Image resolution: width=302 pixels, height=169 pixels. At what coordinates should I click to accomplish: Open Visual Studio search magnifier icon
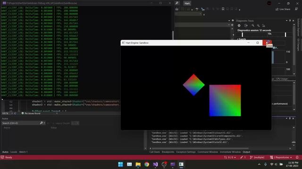click(177, 3)
